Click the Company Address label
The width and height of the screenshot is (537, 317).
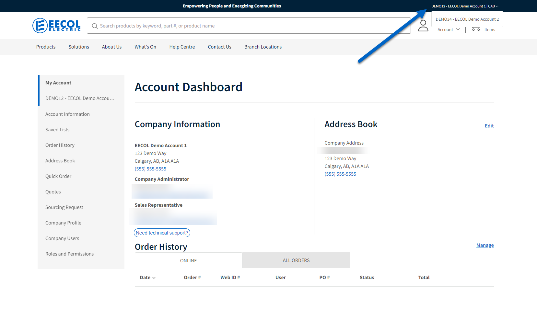click(x=344, y=143)
